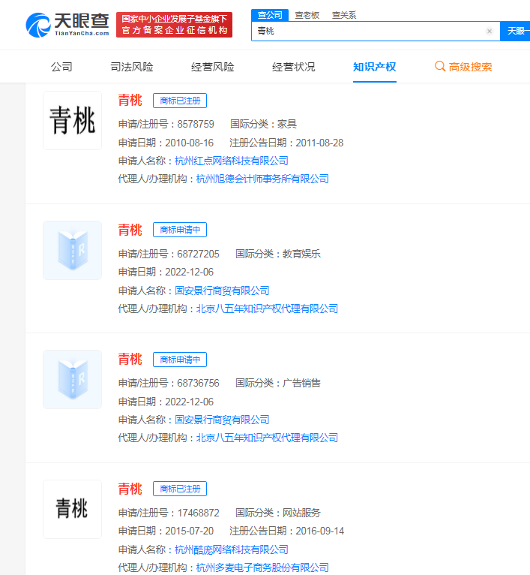Open the first 青桃 trademark title

(130, 101)
